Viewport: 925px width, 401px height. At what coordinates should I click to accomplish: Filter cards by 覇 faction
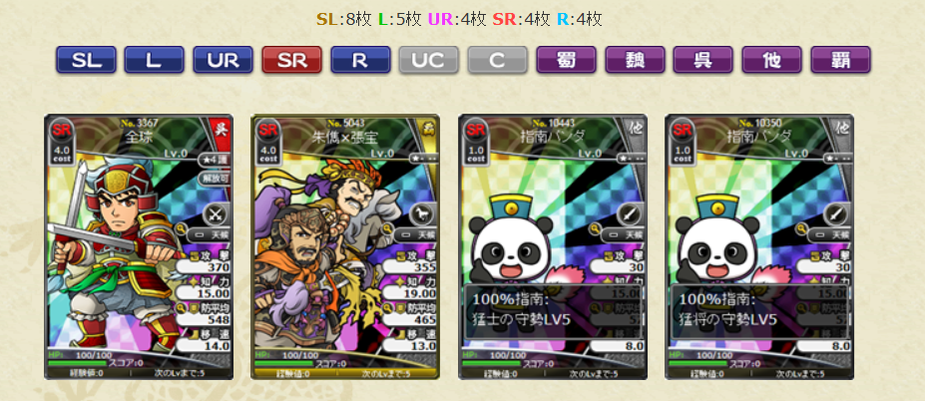click(840, 60)
